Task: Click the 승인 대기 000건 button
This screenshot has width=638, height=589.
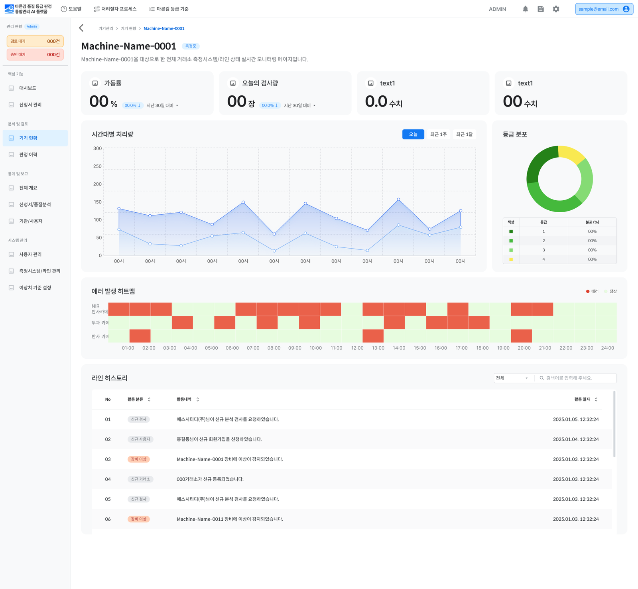Action: [x=35, y=54]
